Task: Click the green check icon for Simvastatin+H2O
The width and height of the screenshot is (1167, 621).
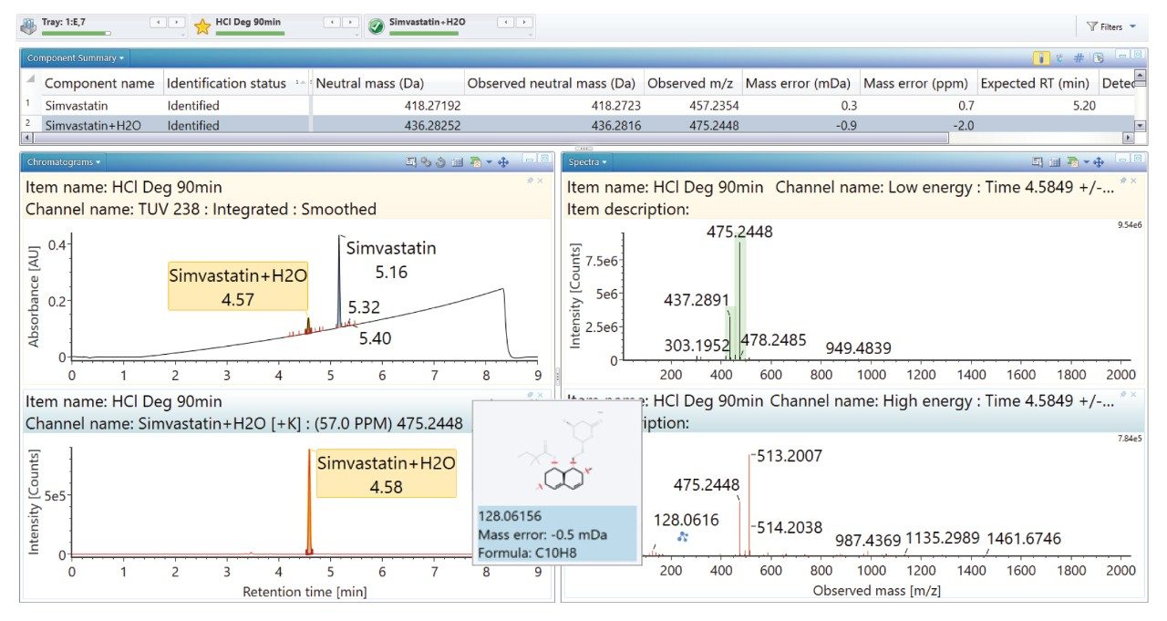Action: 376,26
